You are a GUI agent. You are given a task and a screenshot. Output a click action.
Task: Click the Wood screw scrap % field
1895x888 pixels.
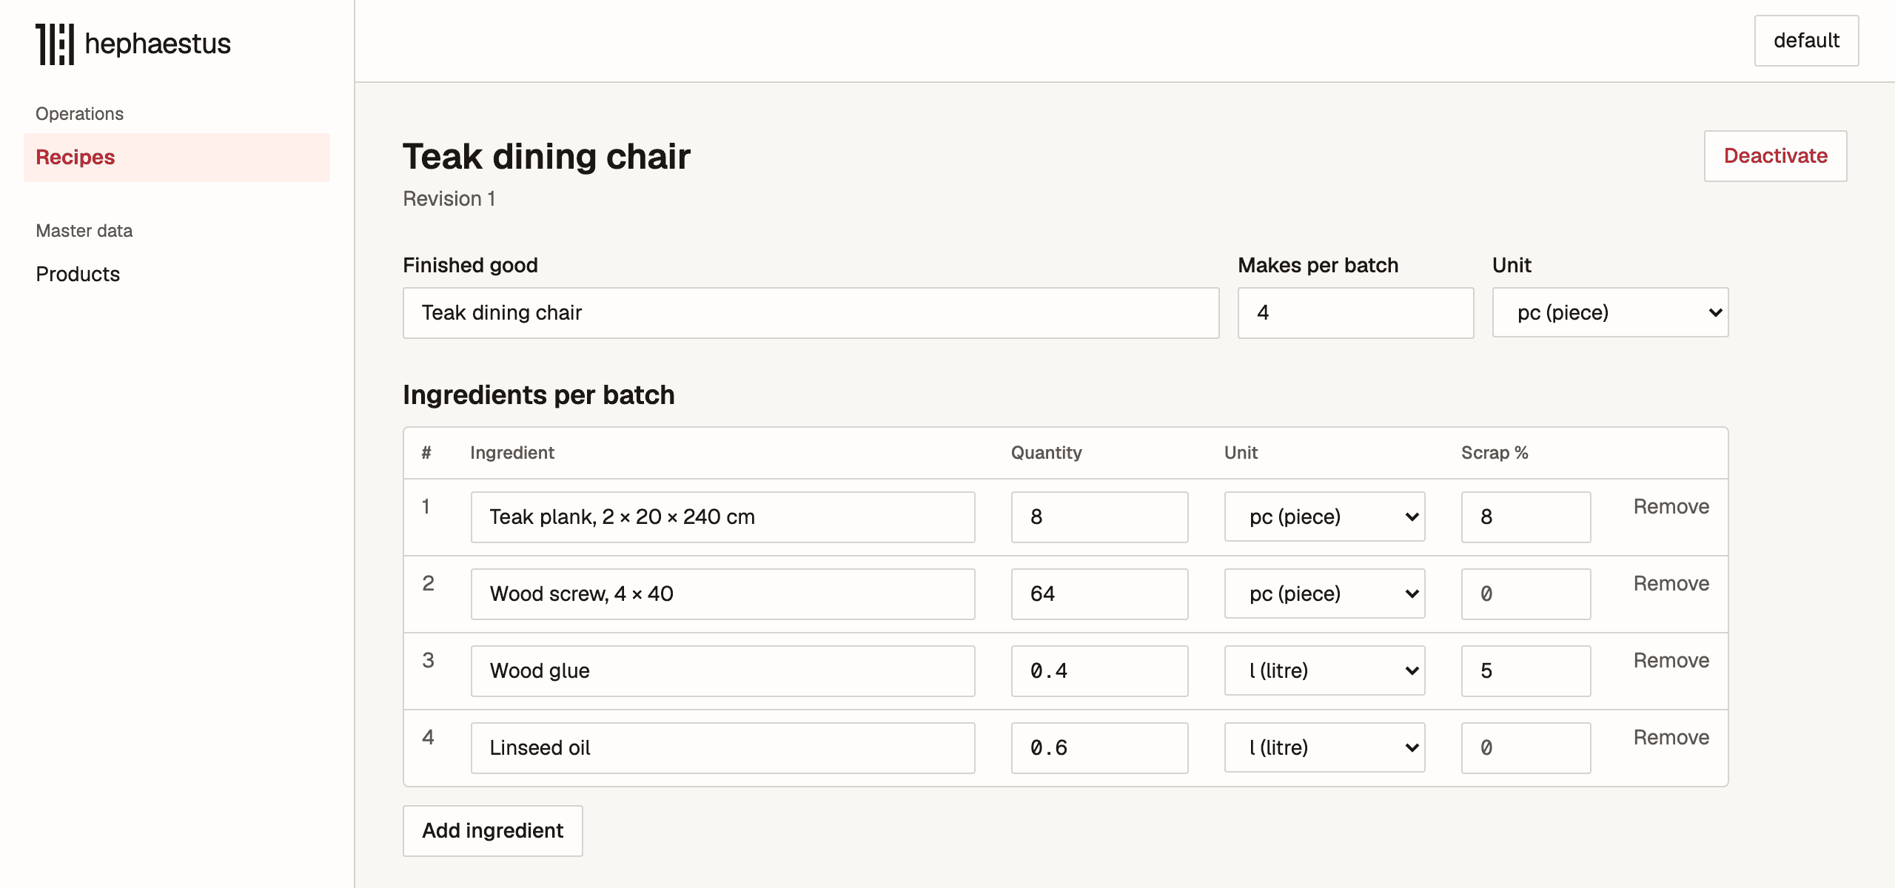(x=1526, y=594)
